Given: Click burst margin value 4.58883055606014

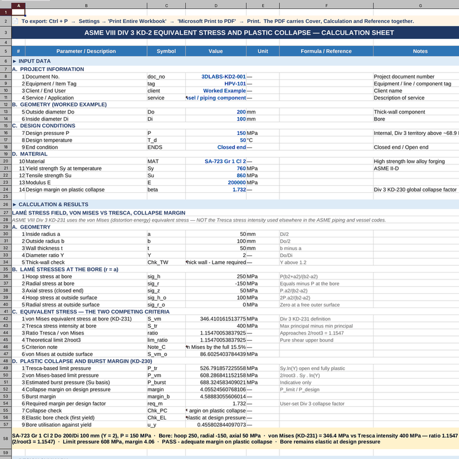Looking at the screenshot, I should tap(223, 396).
